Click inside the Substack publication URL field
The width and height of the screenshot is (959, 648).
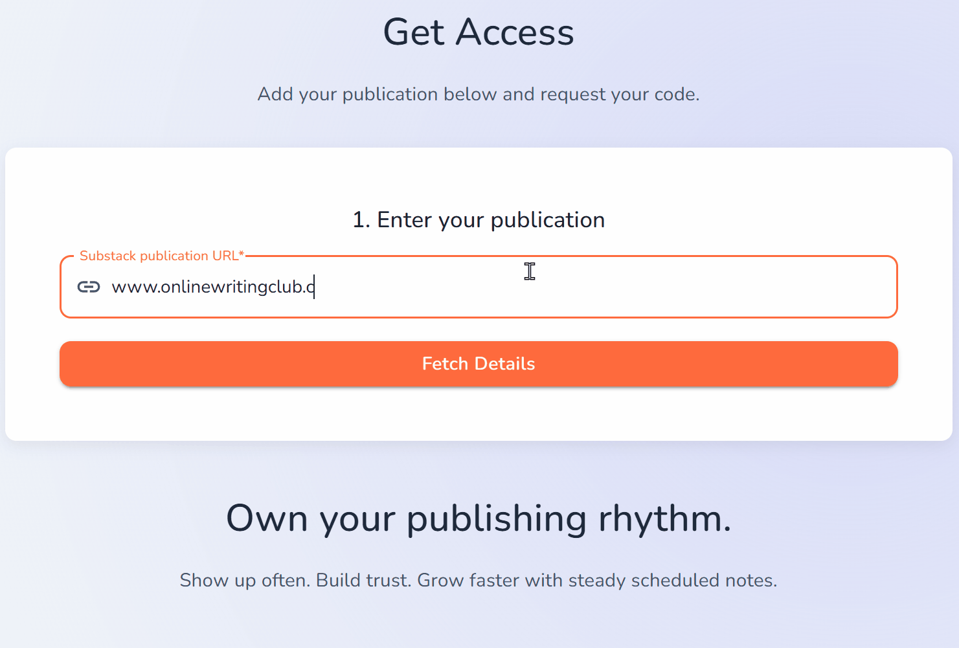453,287
